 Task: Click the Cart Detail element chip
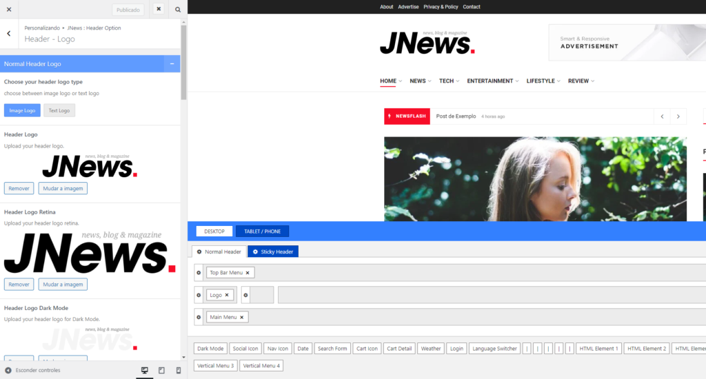click(399, 349)
